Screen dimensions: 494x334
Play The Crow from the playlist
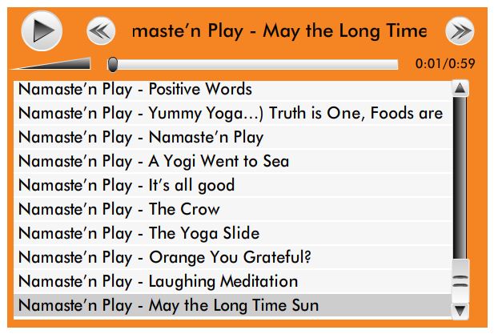point(118,209)
